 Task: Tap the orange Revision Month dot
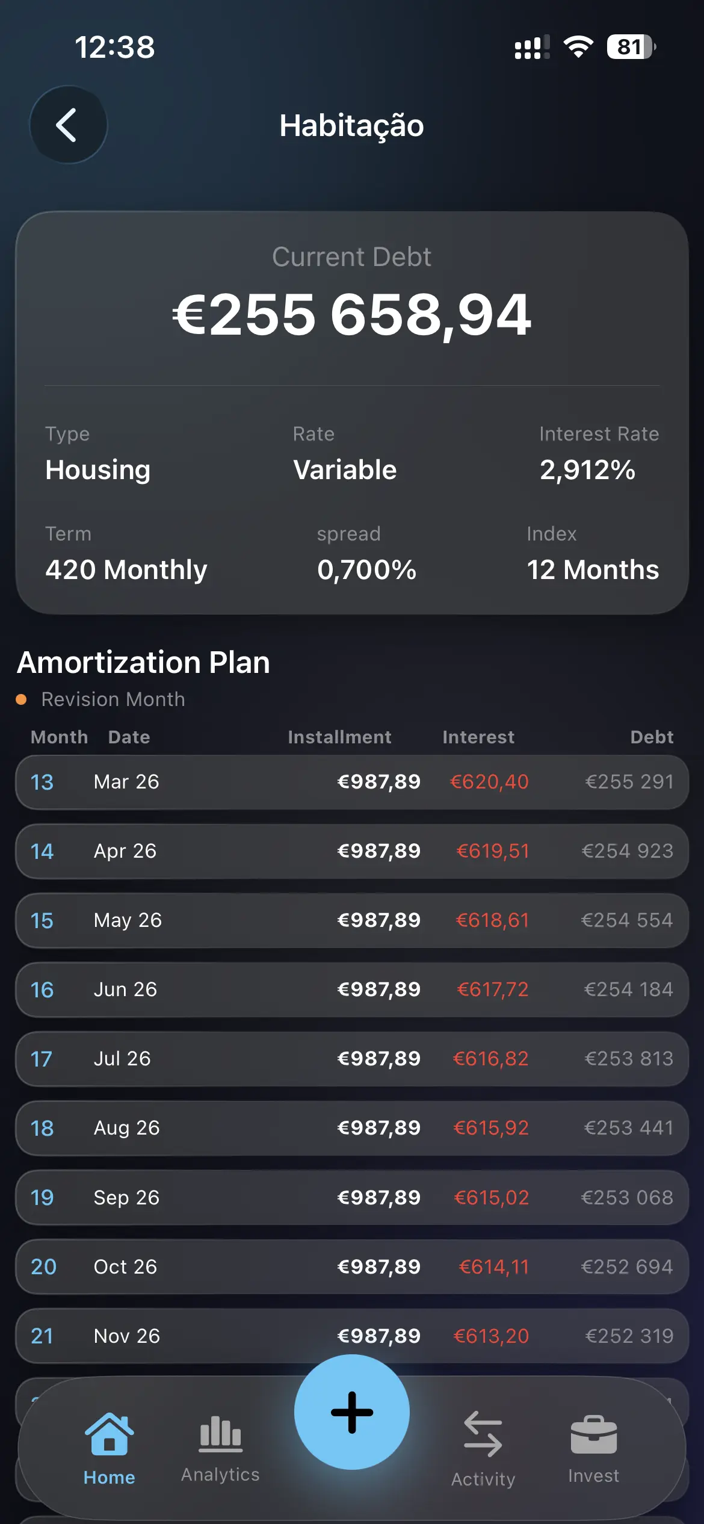[21, 699]
